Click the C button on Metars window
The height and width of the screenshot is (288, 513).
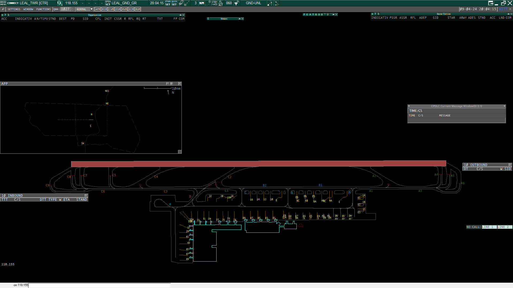208,19
